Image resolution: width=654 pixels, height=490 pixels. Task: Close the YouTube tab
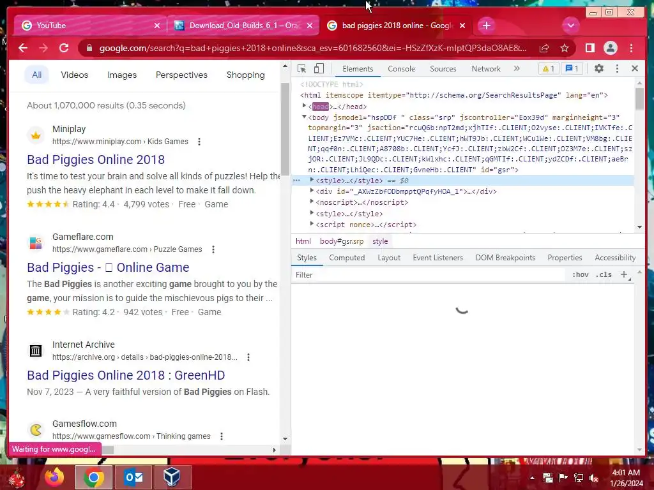(x=157, y=26)
